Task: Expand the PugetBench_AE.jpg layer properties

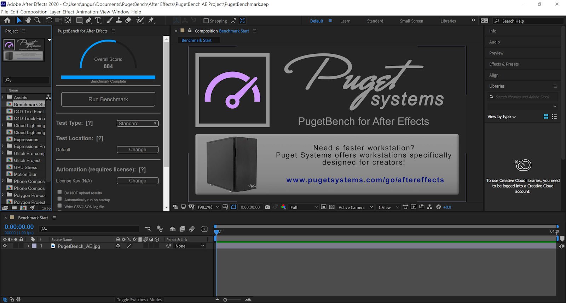Action: click(28, 246)
